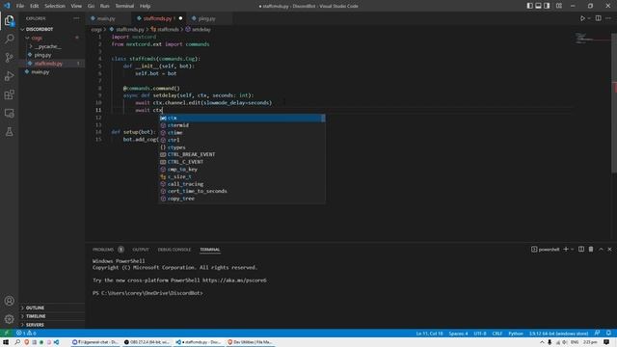Screen dimensions: 617x347
Task: Click Ln 11, Col 18 in status bar
Action: (429, 334)
